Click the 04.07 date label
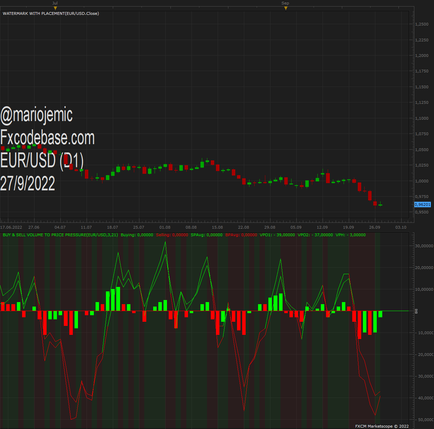The height and width of the screenshot is (429, 434). click(60, 227)
